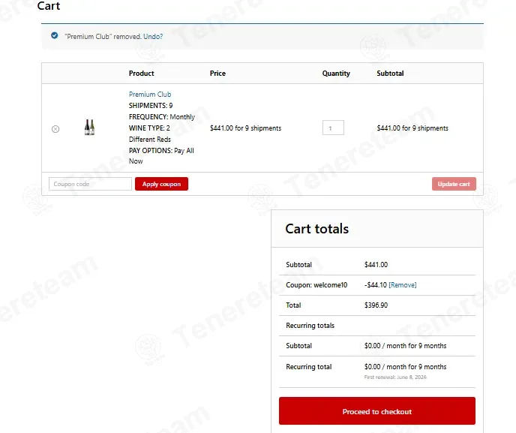Focus the quantity box showing 1
This screenshot has height=433, width=516.
(x=333, y=128)
